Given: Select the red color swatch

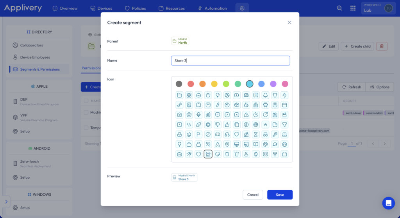Looking at the screenshot, I should tap(191, 84).
